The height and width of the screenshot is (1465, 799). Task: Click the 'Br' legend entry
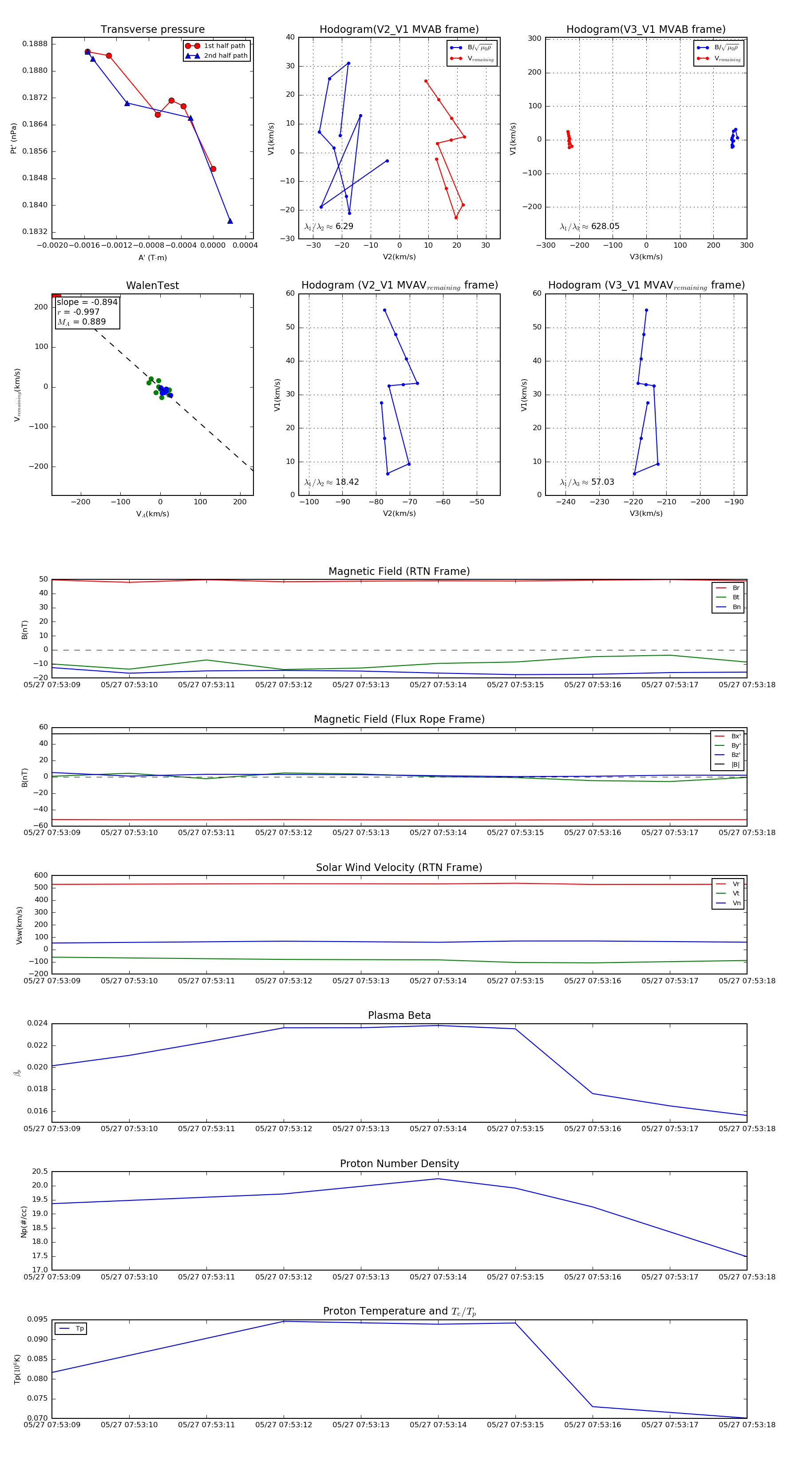[x=728, y=588]
